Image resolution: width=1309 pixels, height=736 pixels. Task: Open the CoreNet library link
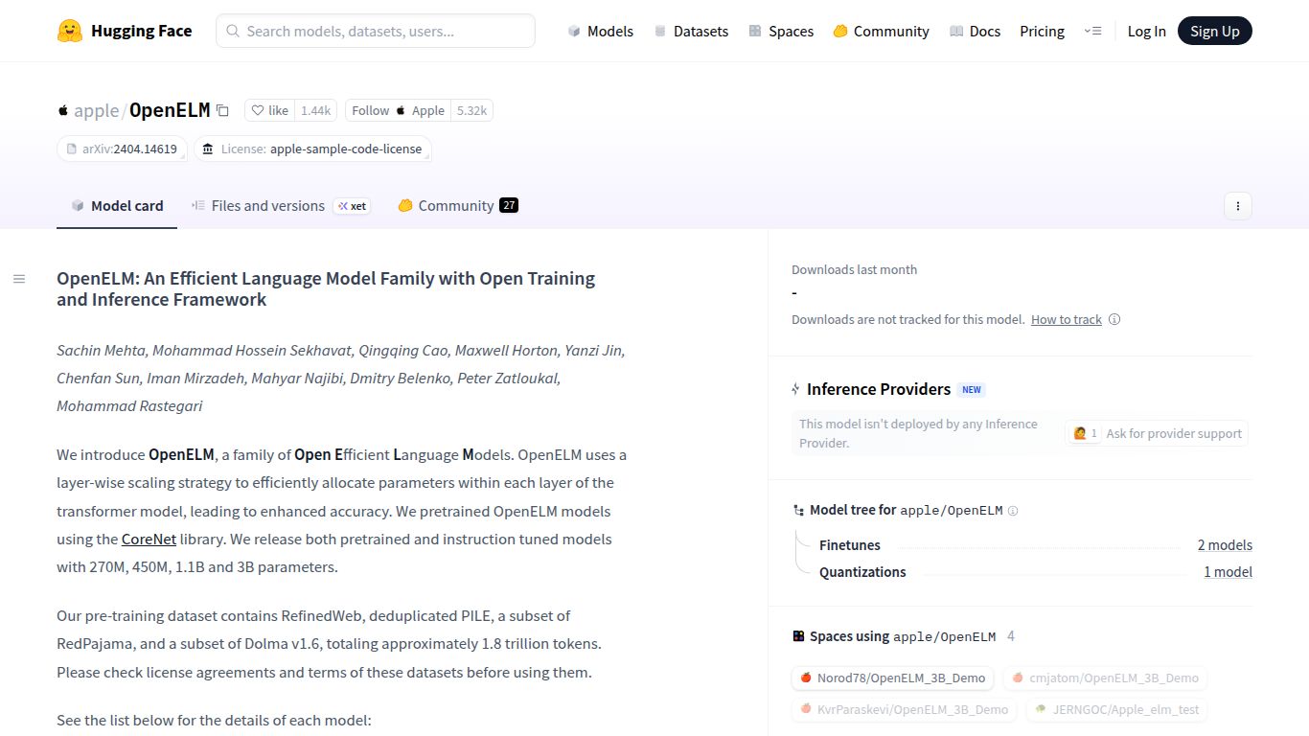pyautogui.click(x=149, y=539)
